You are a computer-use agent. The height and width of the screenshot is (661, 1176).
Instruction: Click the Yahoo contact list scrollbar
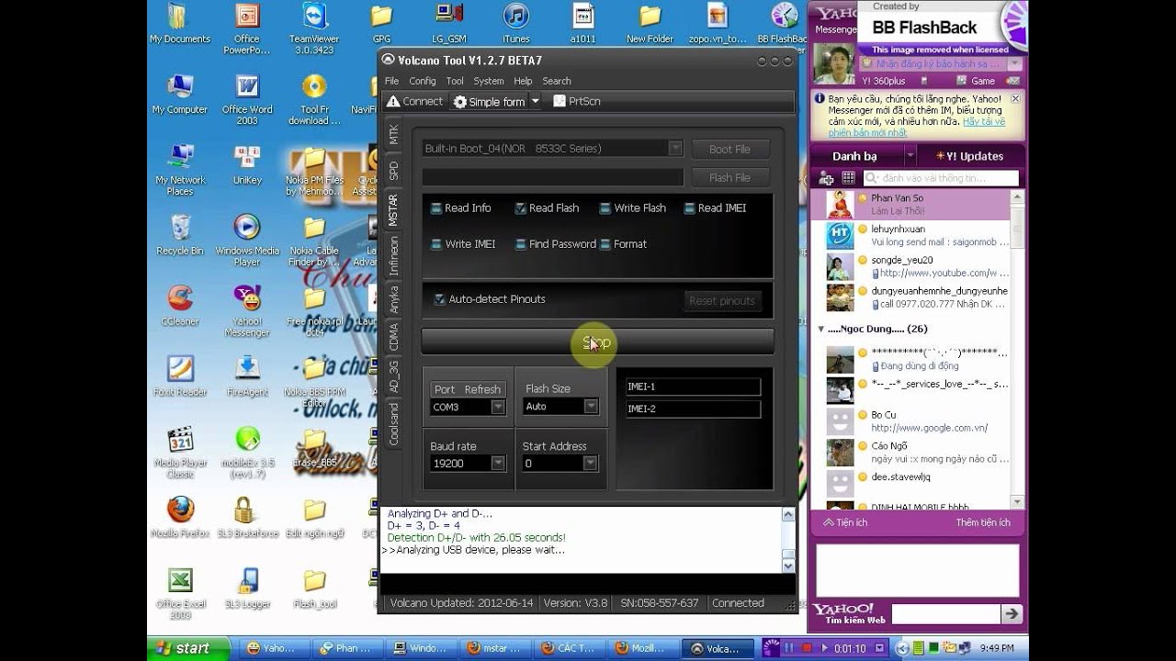tap(1017, 349)
